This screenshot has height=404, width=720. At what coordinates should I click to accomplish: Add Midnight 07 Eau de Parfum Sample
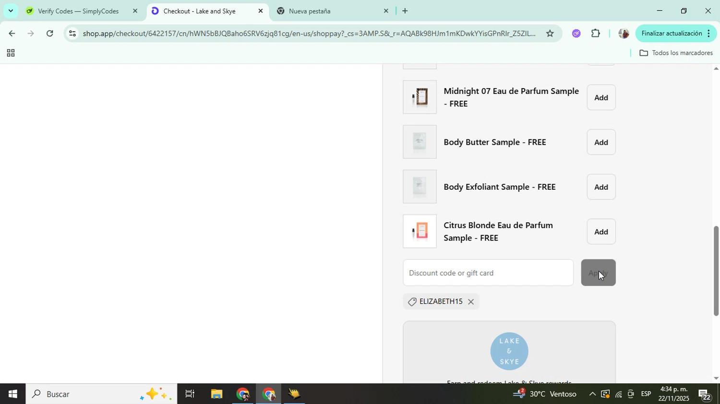click(x=601, y=97)
